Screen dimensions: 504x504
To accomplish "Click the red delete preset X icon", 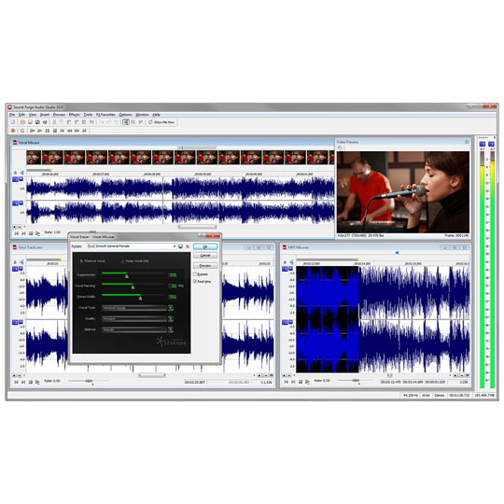I will click(x=188, y=246).
